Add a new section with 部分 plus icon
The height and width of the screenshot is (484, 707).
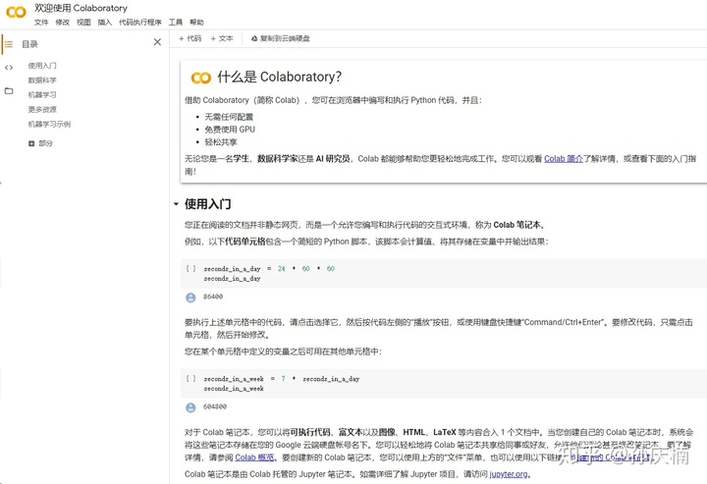coord(31,143)
